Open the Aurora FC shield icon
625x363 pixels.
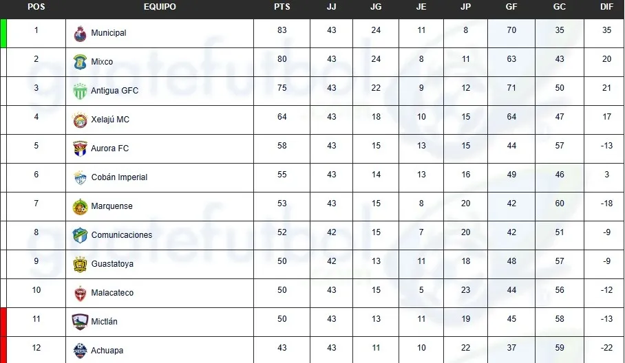pos(81,148)
